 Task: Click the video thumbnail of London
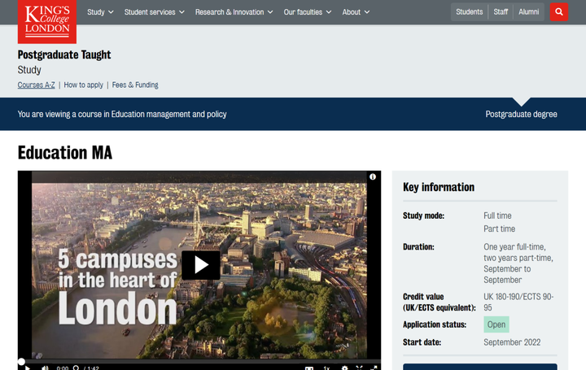pos(199,265)
